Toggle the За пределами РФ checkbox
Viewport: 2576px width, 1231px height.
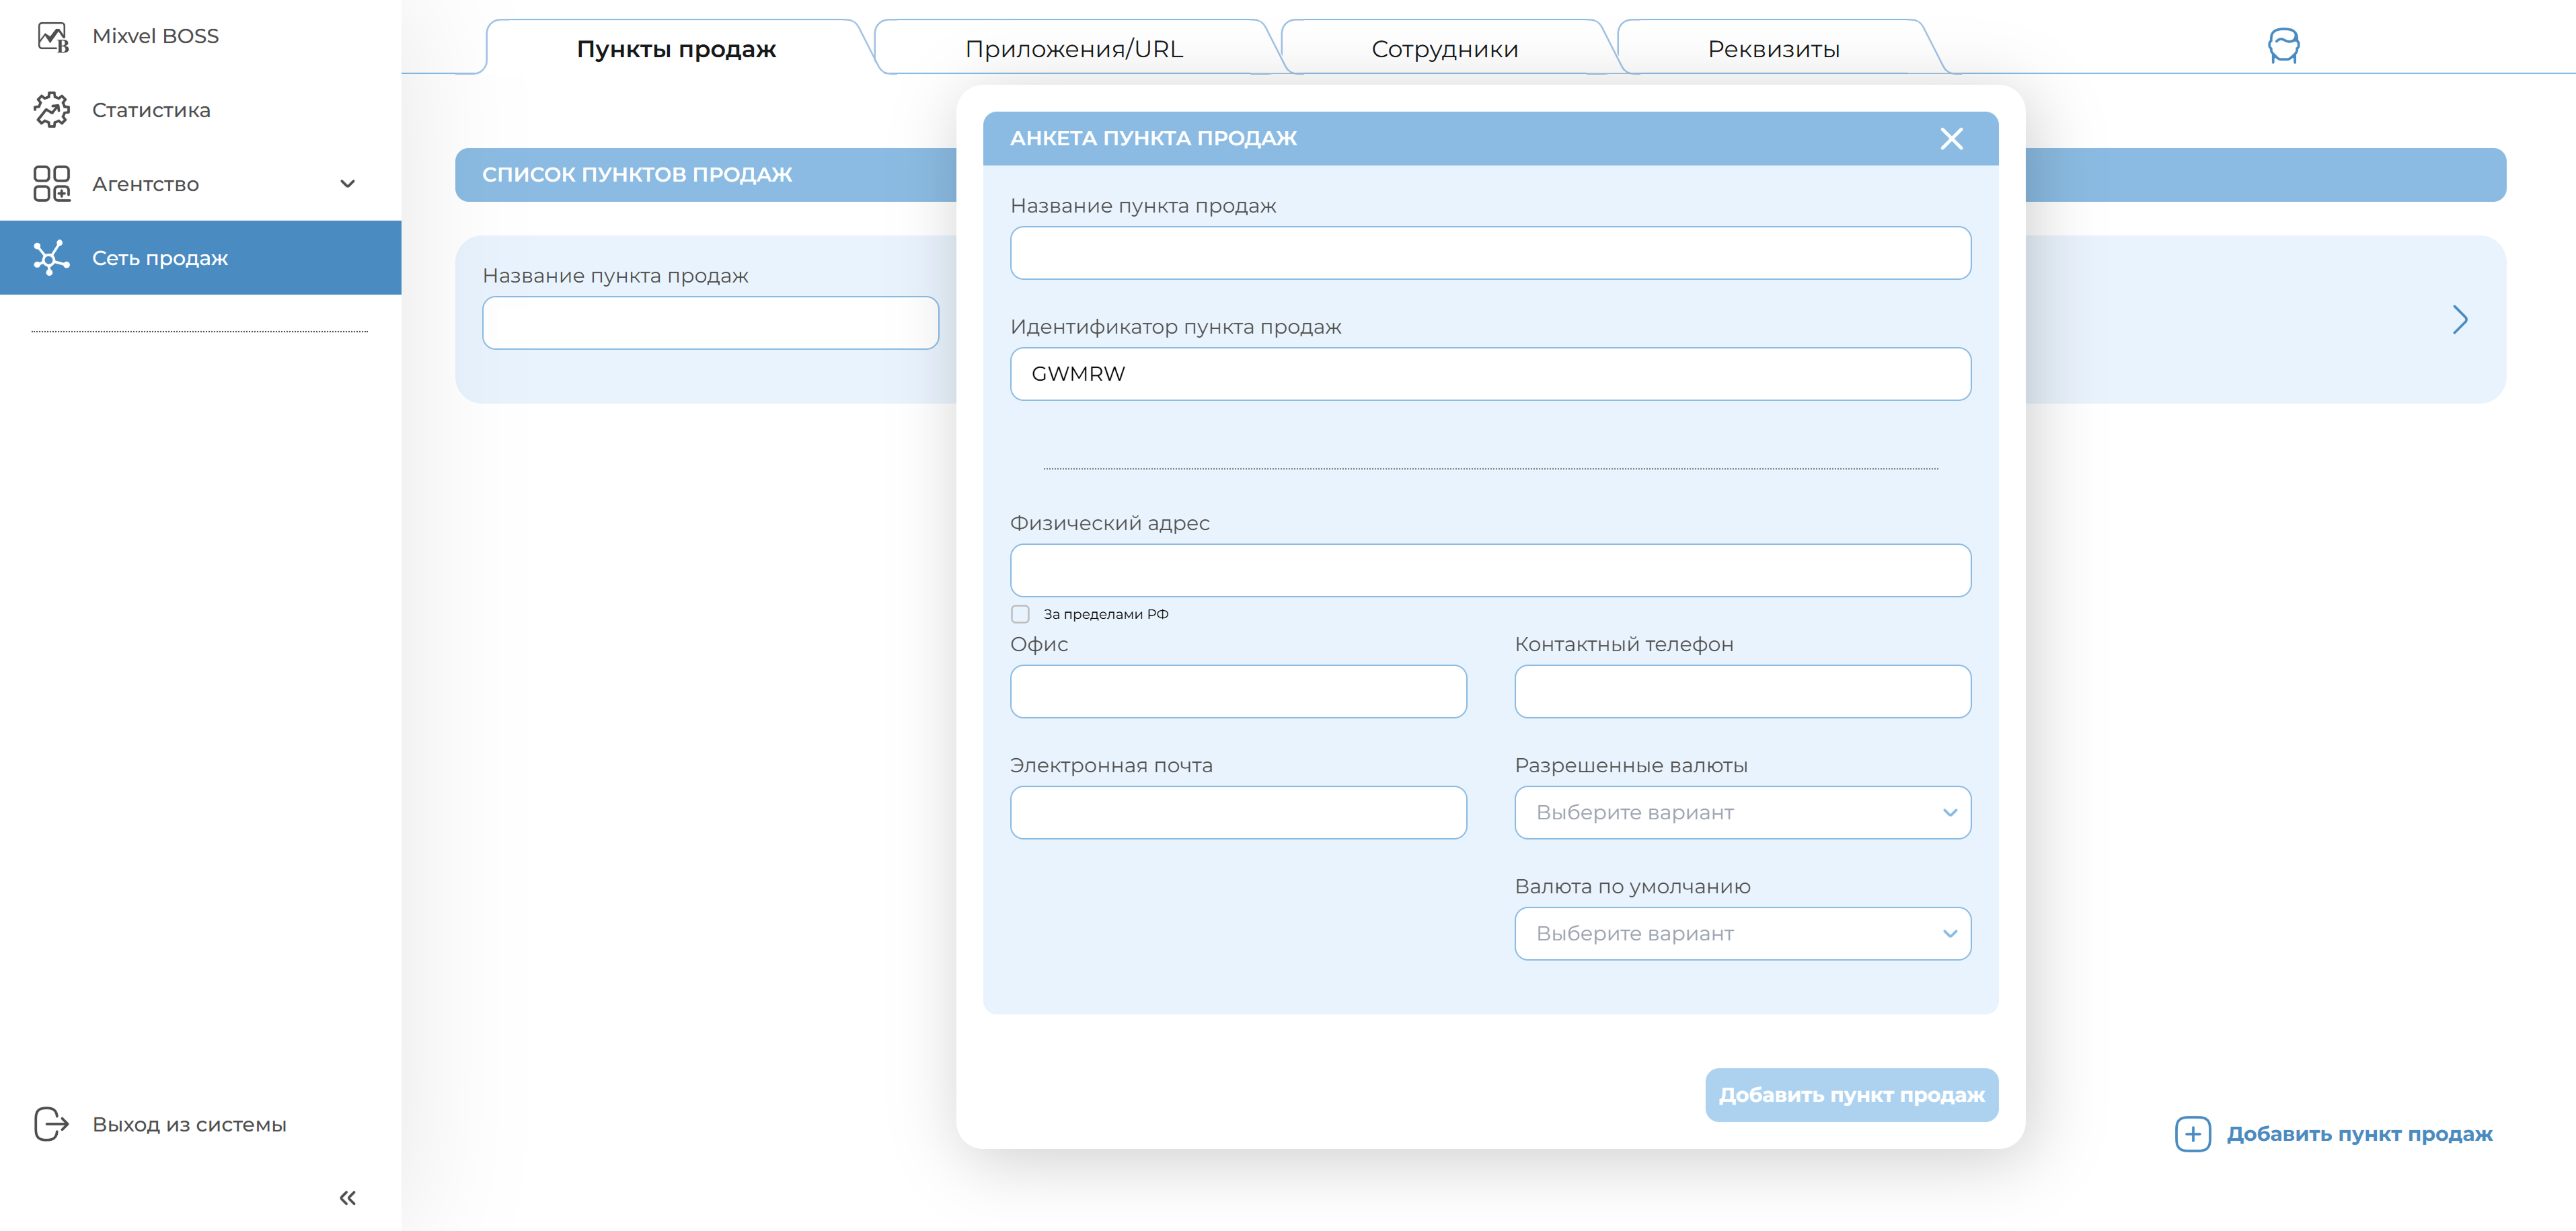click(1020, 614)
